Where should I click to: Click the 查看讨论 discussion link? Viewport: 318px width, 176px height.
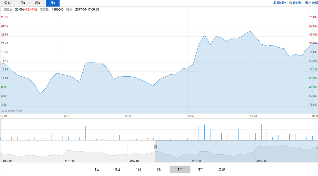tap(295, 3)
